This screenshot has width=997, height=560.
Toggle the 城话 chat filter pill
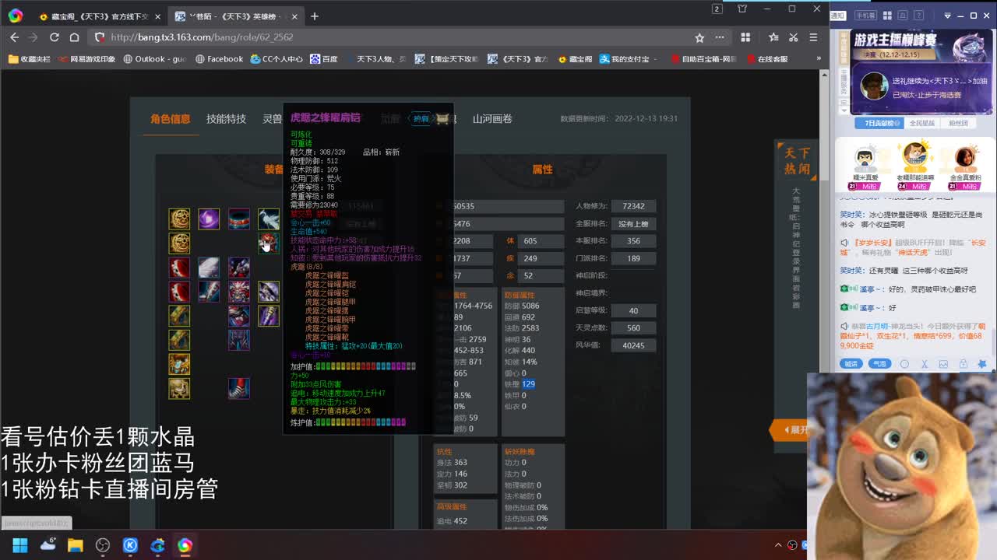851,363
